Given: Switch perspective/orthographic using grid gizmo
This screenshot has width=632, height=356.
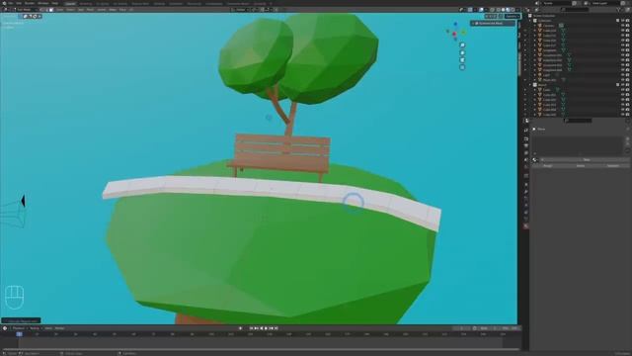Looking at the screenshot, I should (x=462, y=67).
